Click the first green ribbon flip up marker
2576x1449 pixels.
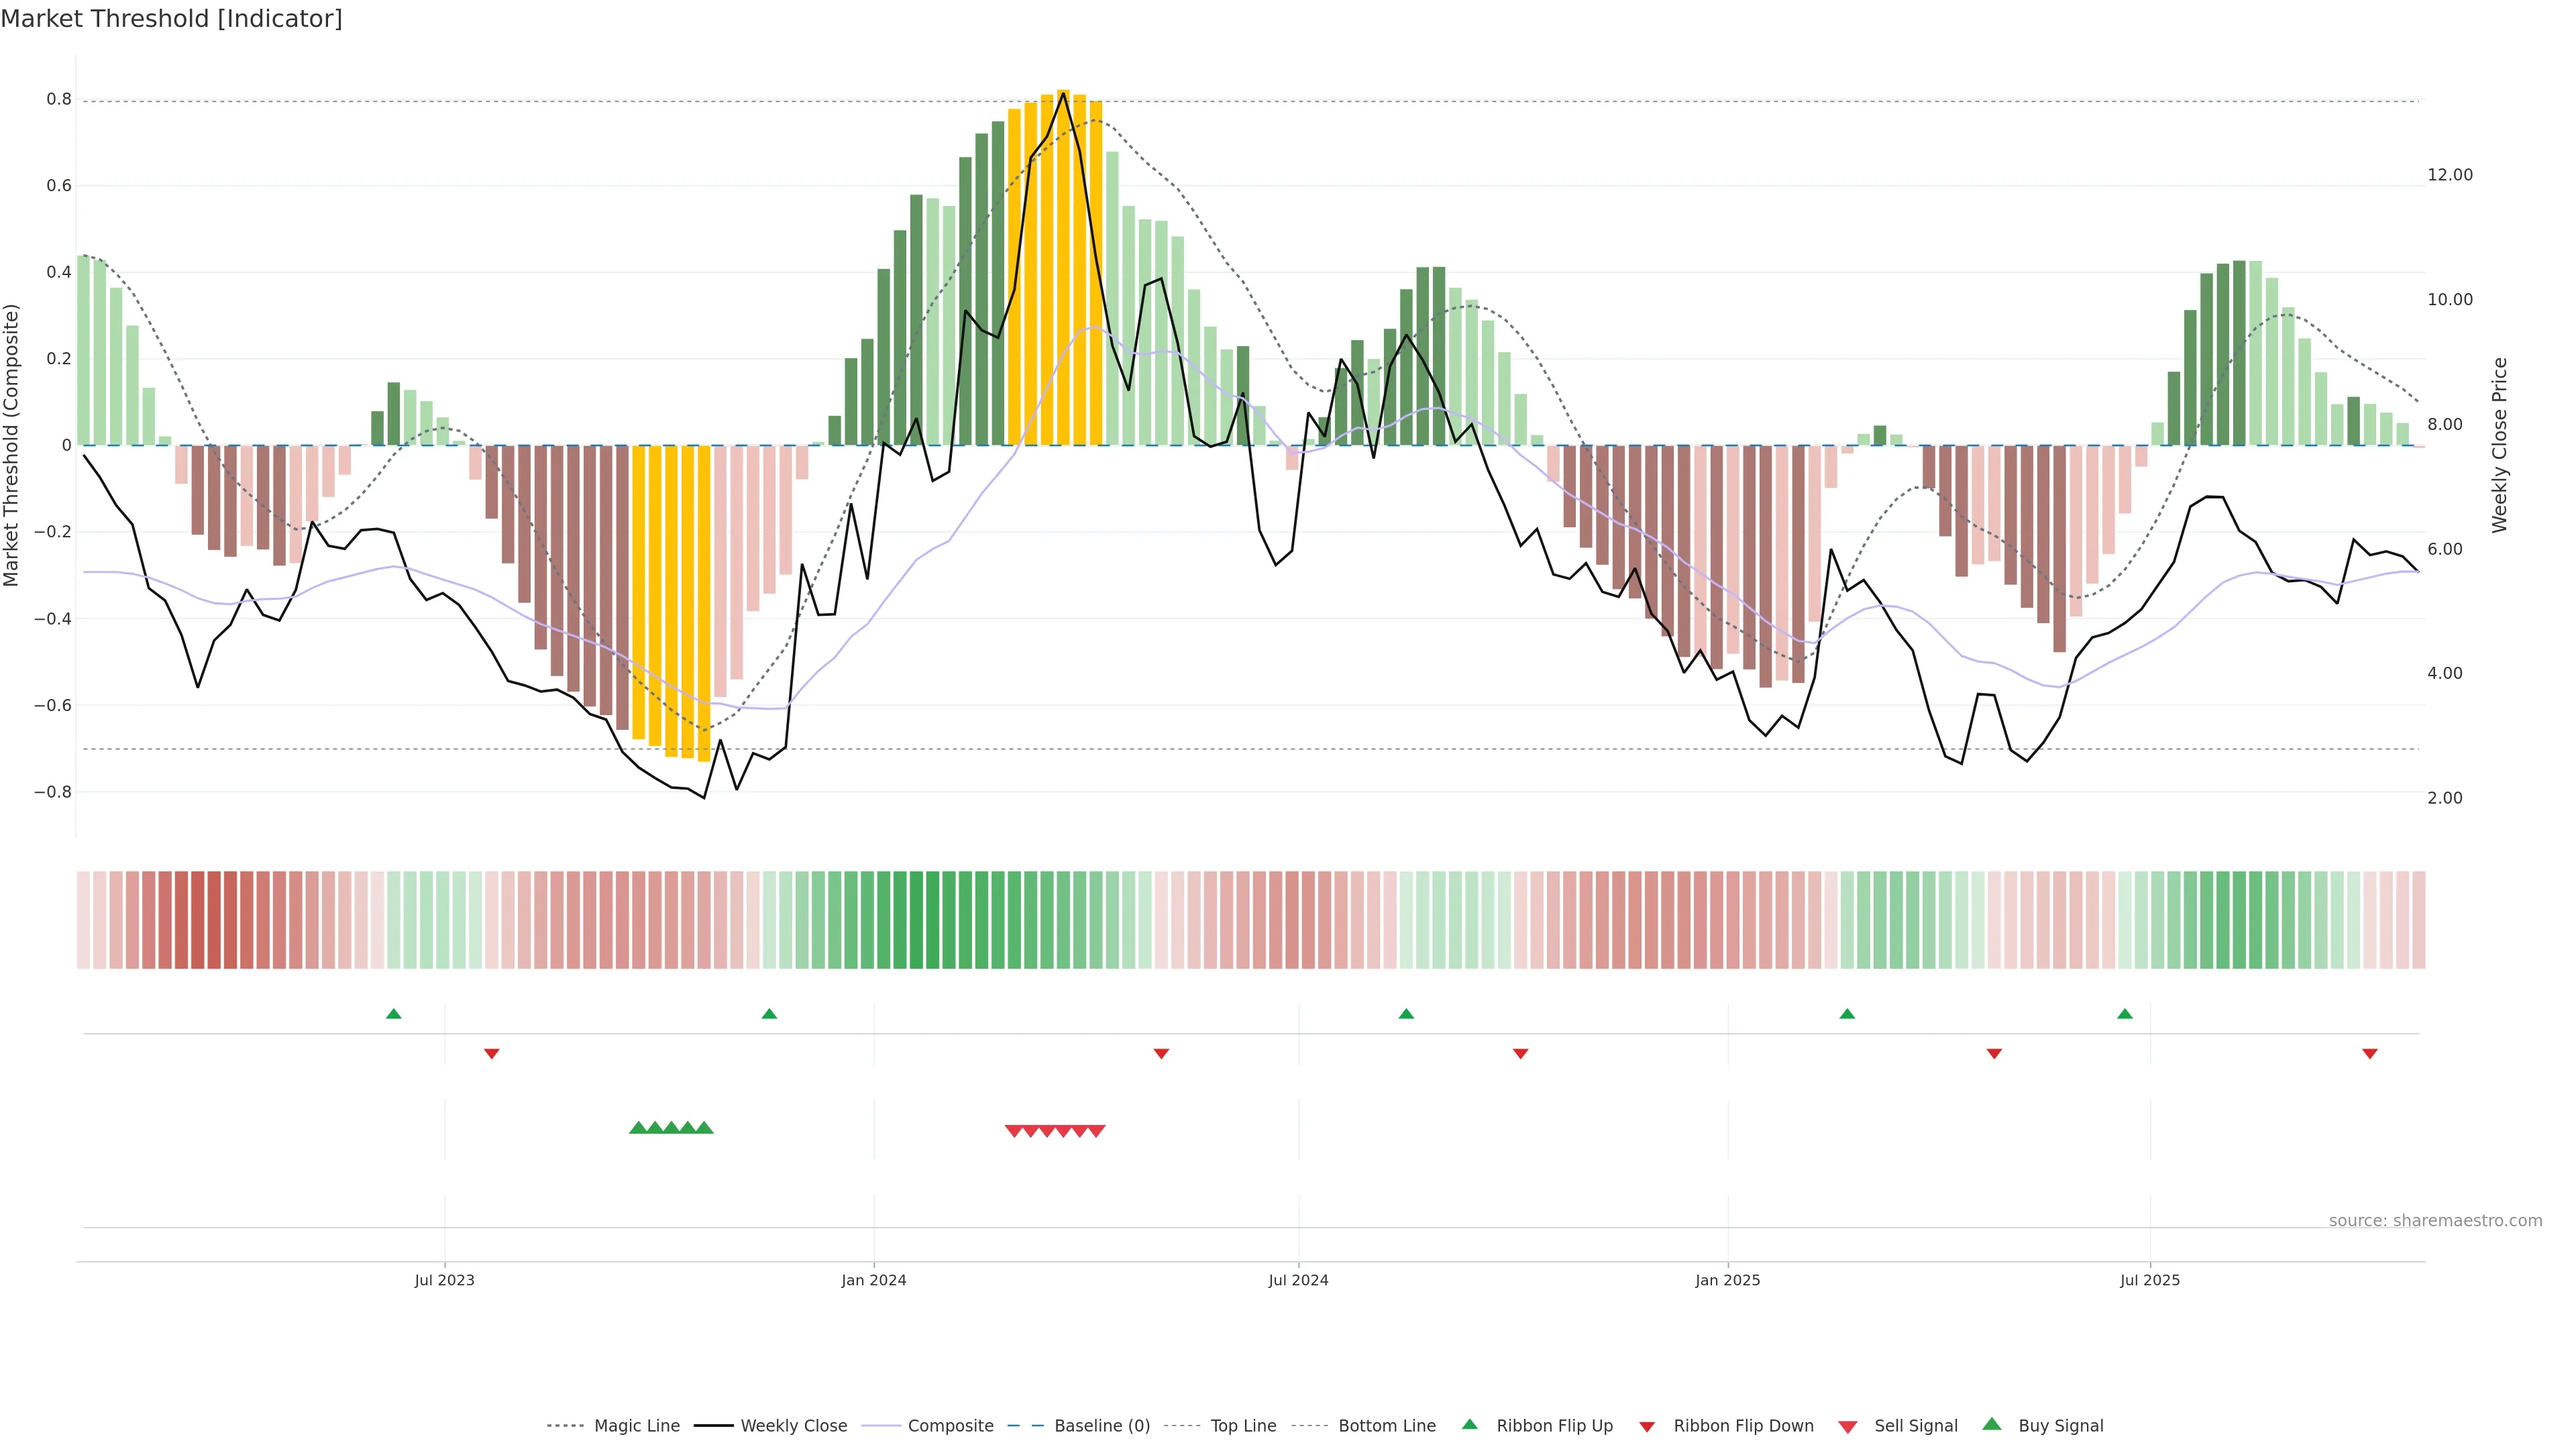pyautogui.click(x=394, y=1014)
